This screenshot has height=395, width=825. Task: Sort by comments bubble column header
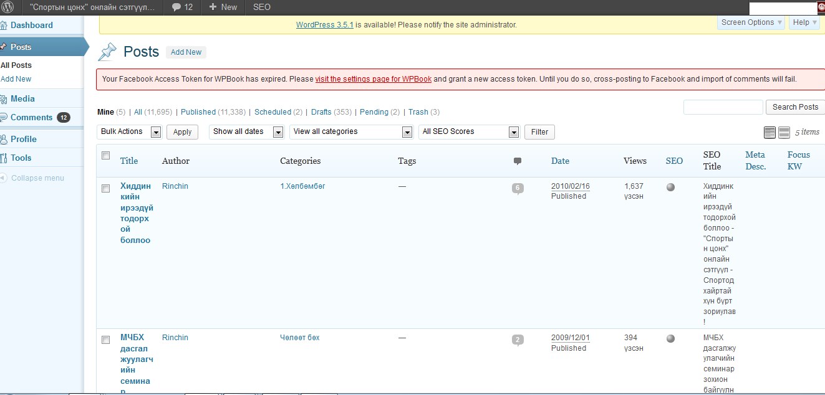click(518, 161)
